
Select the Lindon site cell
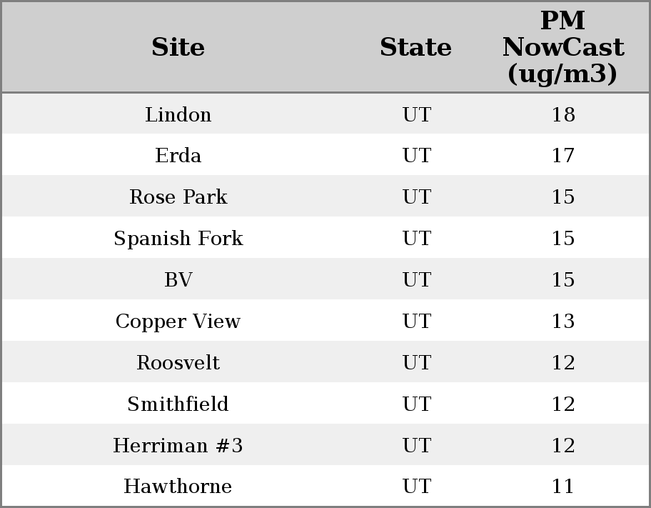point(178,115)
